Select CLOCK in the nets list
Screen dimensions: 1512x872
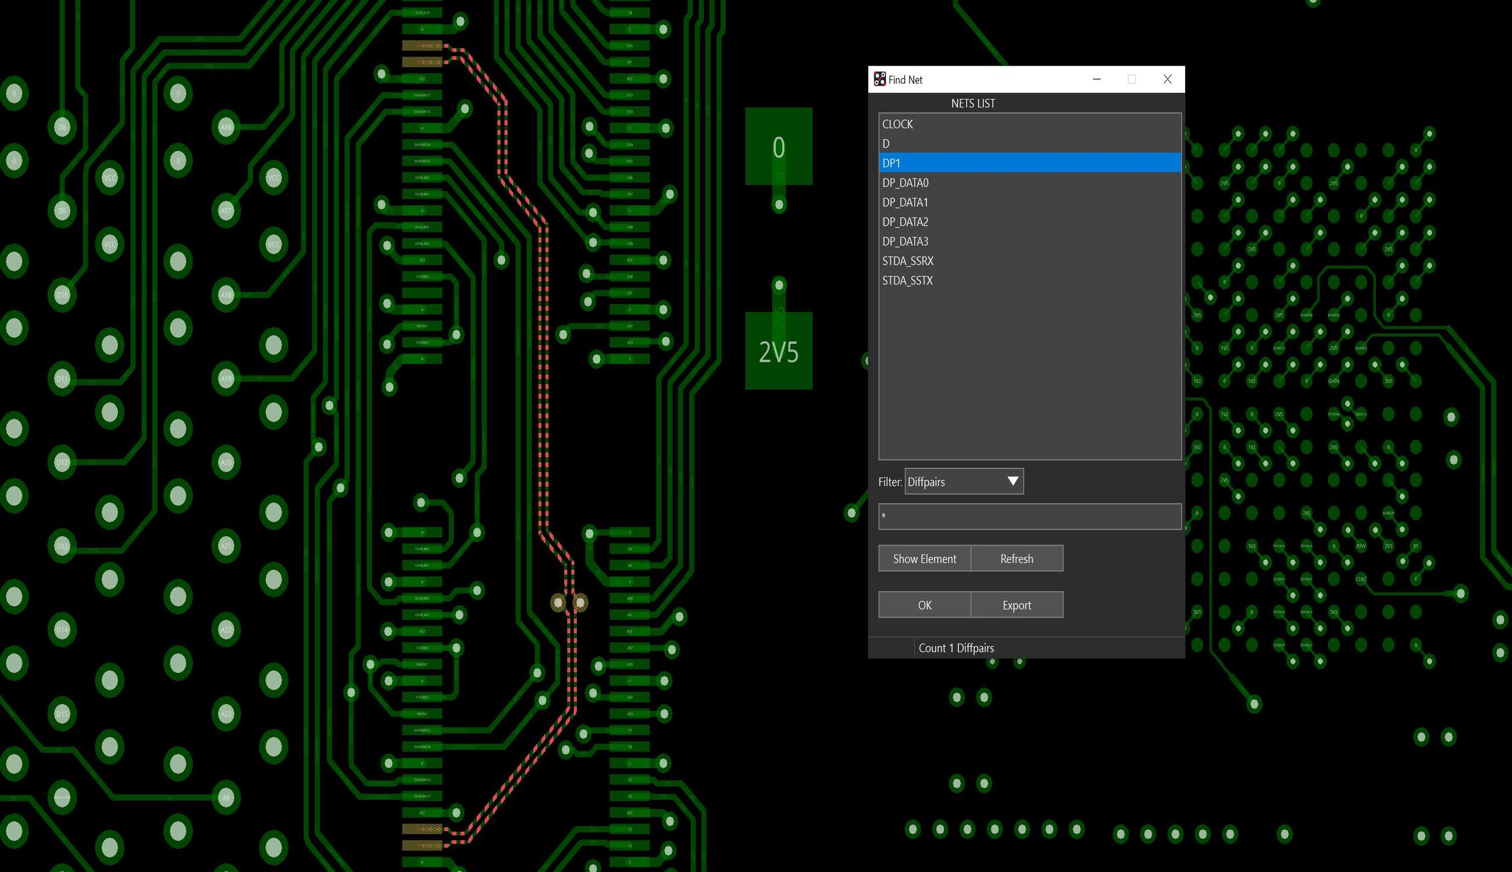[1029, 124]
